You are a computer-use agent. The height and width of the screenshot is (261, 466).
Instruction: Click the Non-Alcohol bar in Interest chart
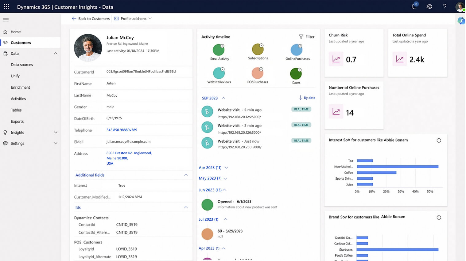[x=397, y=167]
